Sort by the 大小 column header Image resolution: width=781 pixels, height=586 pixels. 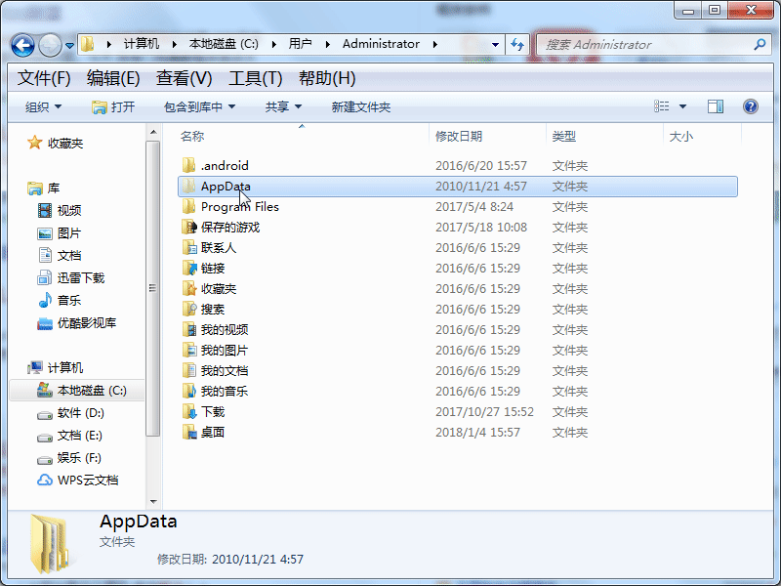click(x=680, y=136)
